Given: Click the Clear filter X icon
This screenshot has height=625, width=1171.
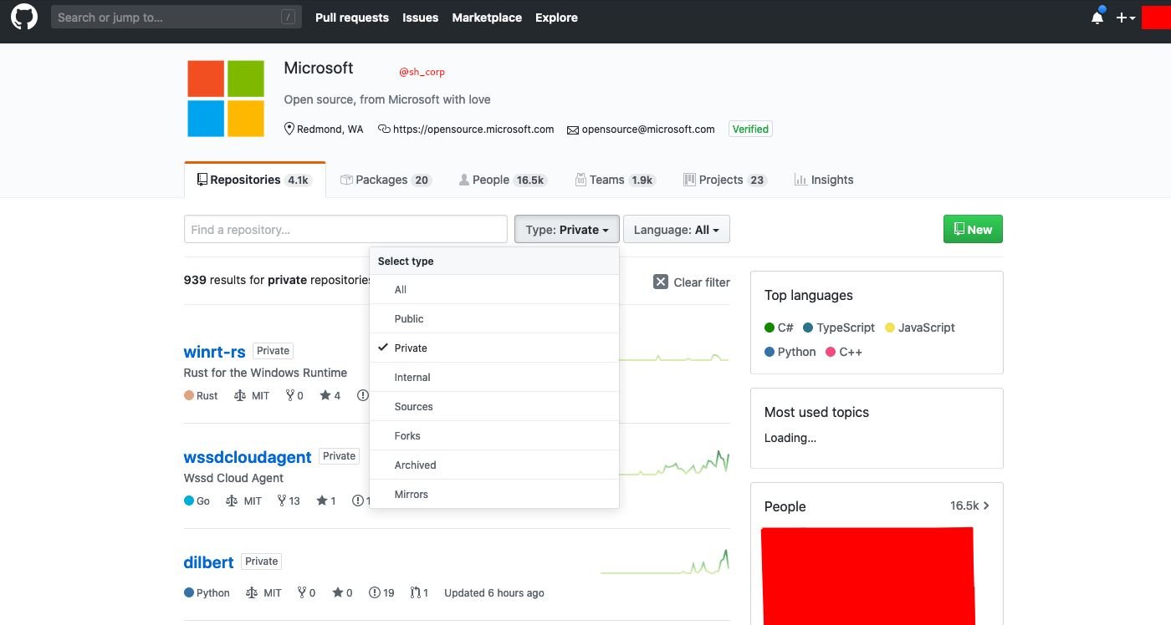Looking at the screenshot, I should tap(660, 282).
